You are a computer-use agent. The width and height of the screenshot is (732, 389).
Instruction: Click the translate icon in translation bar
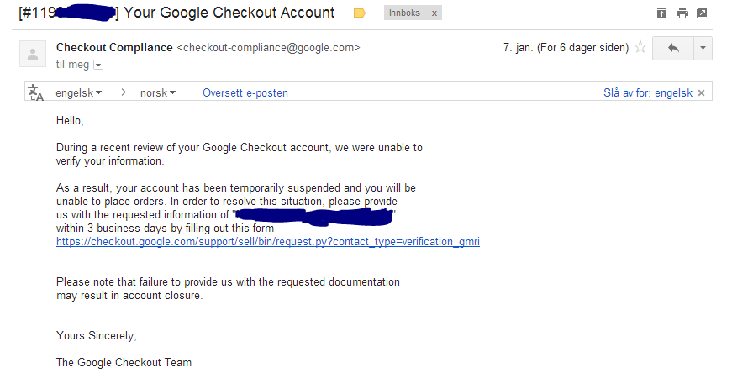pyautogui.click(x=36, y=92)
